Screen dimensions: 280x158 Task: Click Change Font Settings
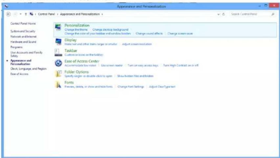pos(131,87)
